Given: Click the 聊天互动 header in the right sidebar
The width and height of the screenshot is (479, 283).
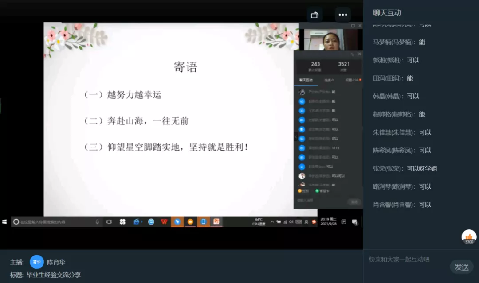Looking at the screenshot, I should (387, 13).
